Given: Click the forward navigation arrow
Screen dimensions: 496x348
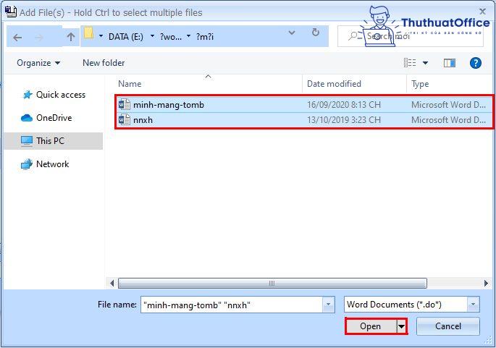Looking at the screenshot, I should (38, 38).
